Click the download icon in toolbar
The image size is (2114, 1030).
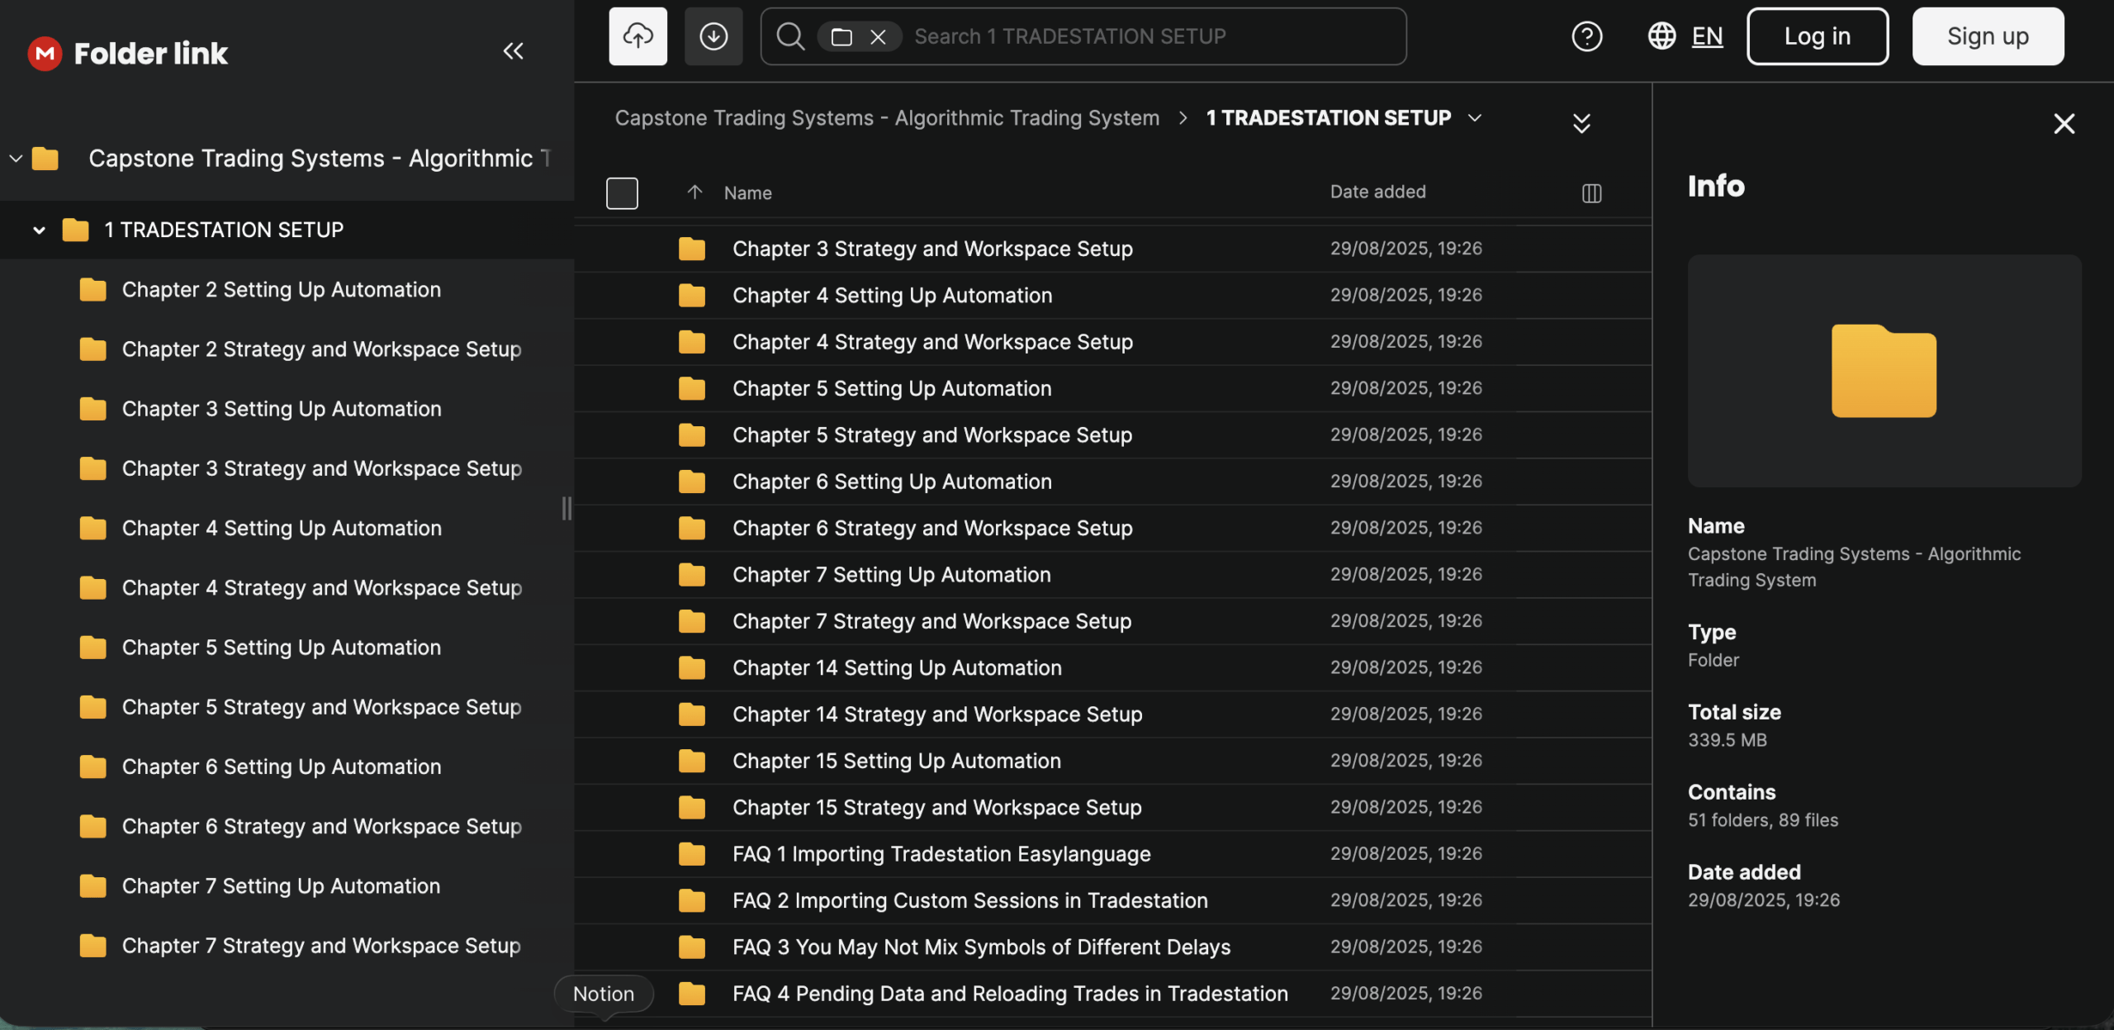[x=713, y=36]
